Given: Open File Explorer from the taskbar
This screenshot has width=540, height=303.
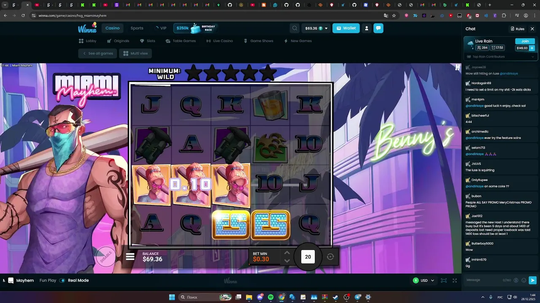Looking at the screenshot, I should (x=249, y=297).
